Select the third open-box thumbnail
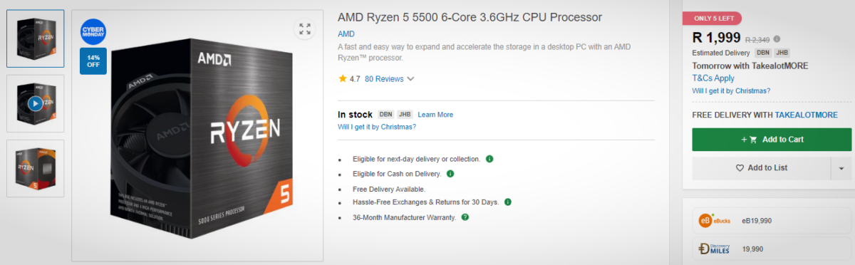The image size is (855, 265). 35,168
